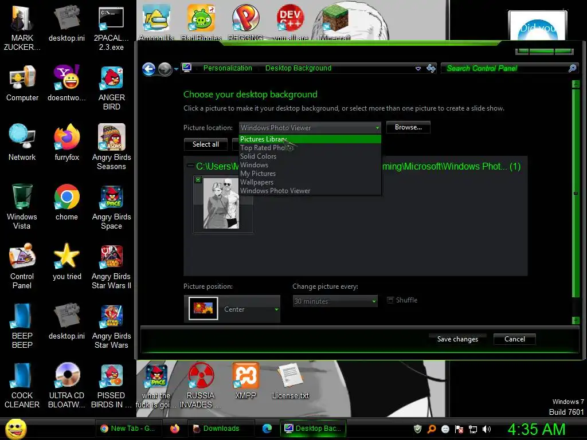Launch the XMPP desktop shortcut

click(x=245, y=381)
